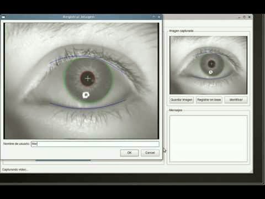Minimize the main window behind the dialog

click(x=240, y=17)
